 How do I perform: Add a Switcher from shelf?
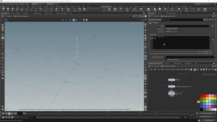tap(199, 9)
